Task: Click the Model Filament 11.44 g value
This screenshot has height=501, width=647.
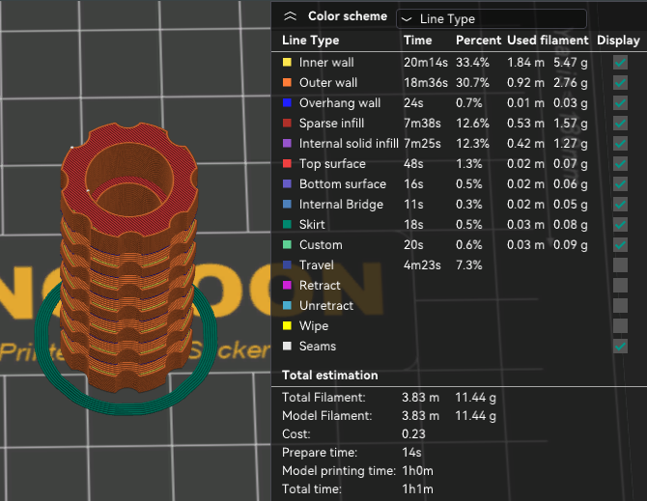Action: 475,416
